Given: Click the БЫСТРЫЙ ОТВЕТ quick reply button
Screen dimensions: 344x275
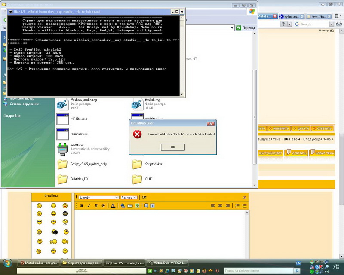Looking at the screenshot, I should click(x=270, y=153).
